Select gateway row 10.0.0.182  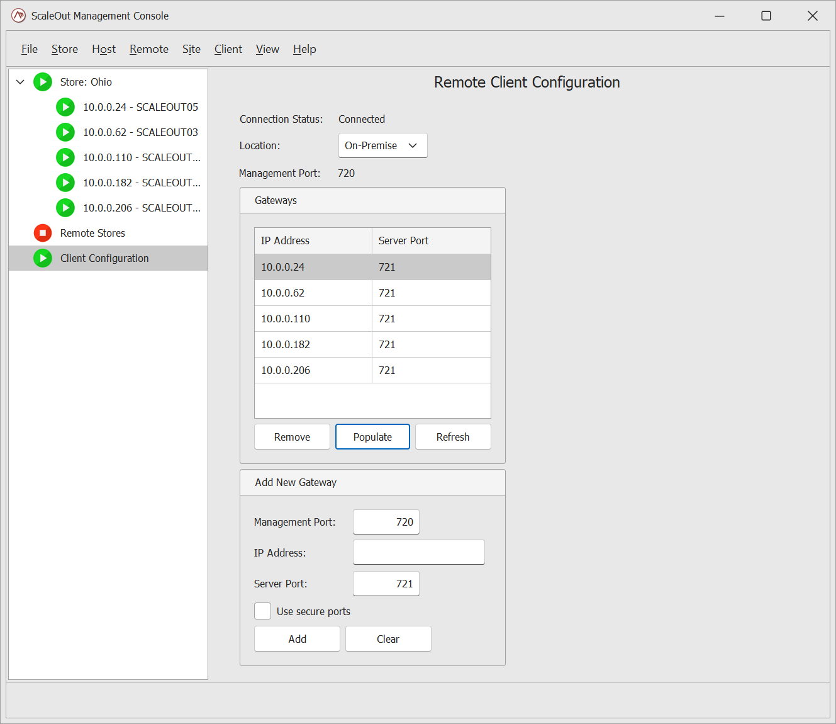point(372,344)
